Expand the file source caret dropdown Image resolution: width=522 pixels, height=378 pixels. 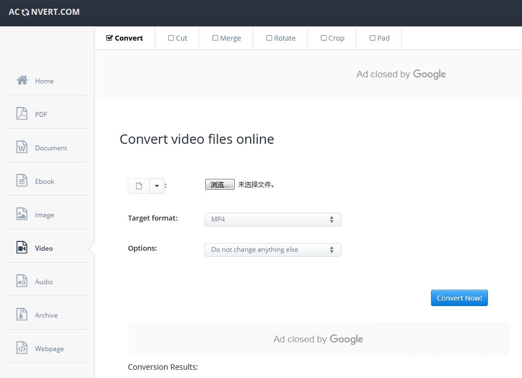click(x=157, y=186)
